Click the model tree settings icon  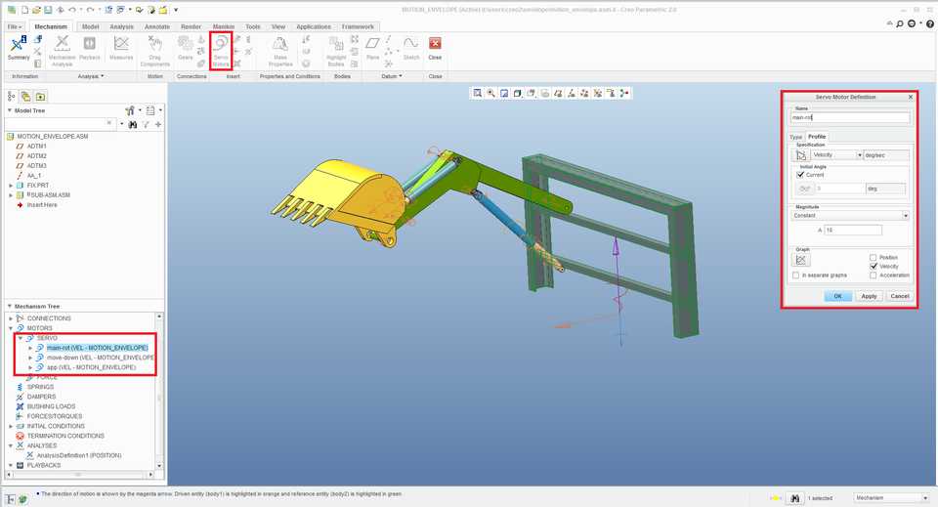130,110
